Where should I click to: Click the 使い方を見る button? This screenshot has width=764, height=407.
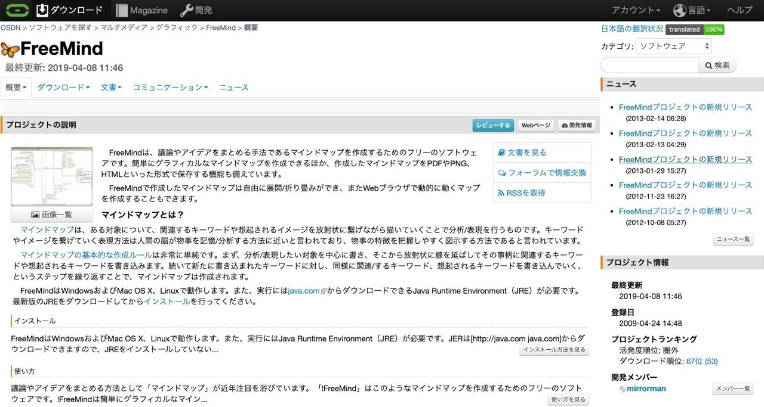pos(568,399)
